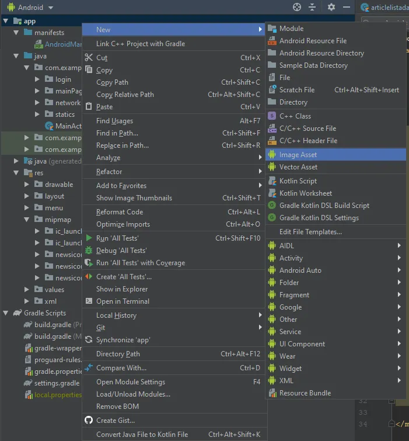Click the Android icon beside Vector Asset

click(272, 167)
